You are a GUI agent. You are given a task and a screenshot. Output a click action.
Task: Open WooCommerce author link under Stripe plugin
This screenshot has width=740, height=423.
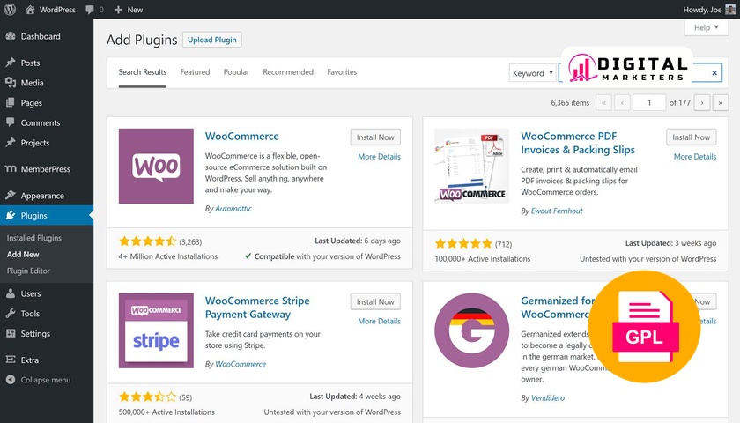coord(240,364)
